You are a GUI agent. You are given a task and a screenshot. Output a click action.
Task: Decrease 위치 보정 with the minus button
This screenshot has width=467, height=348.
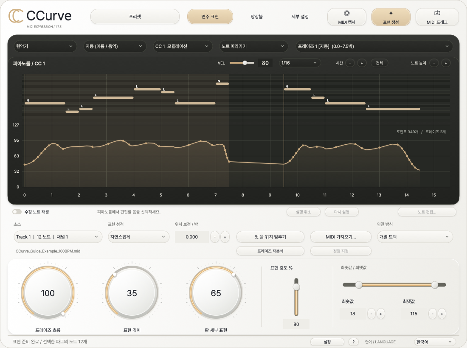[215, 237]
